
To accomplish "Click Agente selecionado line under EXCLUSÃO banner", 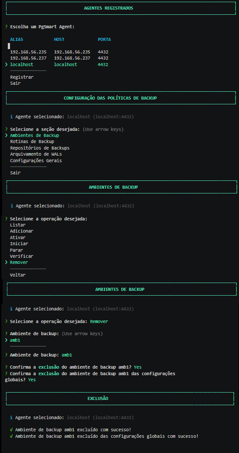I will 72,417.
